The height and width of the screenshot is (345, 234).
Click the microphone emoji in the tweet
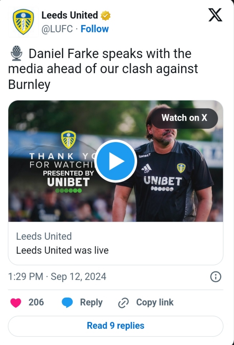point(16,54)
